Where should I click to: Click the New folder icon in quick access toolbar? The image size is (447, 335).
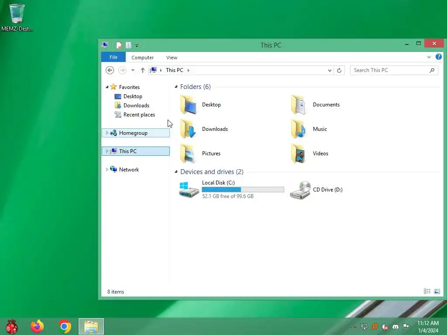pos(128,45)
